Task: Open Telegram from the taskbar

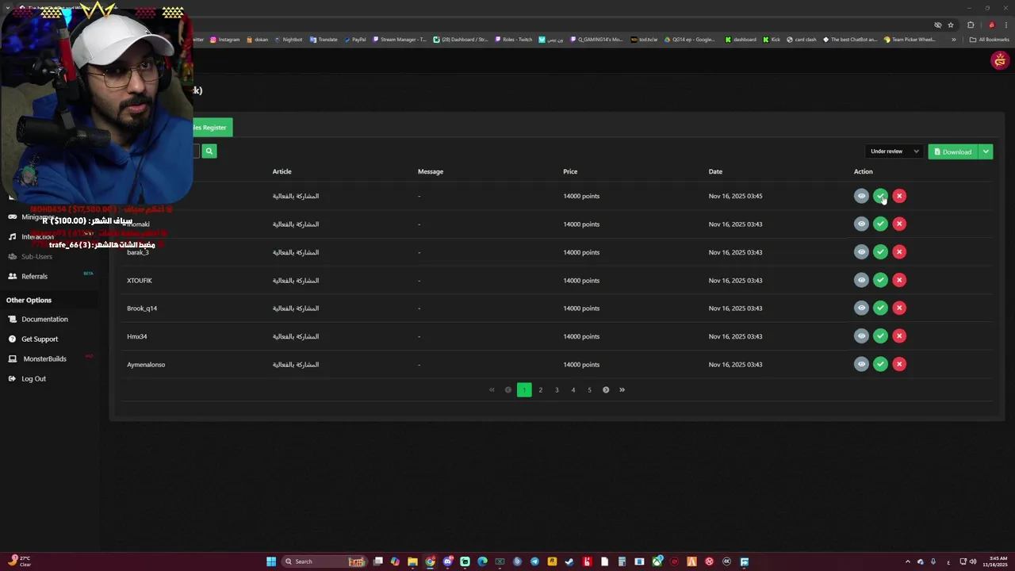Action: [534, 561]
